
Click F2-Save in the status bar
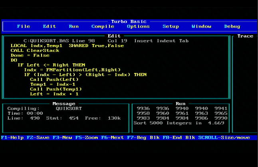[38, 138]
